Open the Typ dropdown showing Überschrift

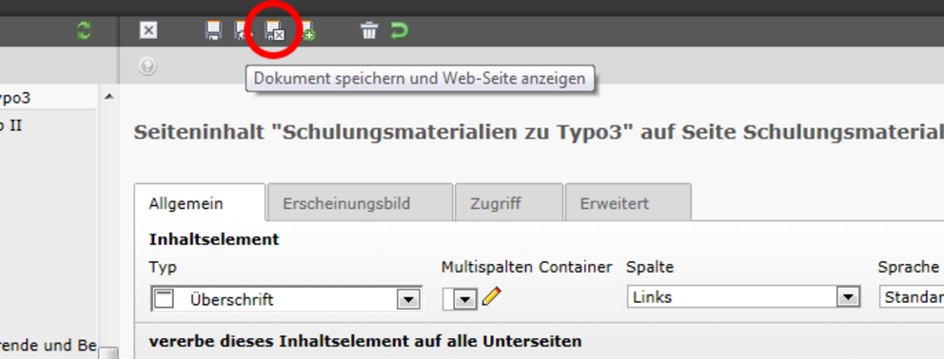pos(286,298)
